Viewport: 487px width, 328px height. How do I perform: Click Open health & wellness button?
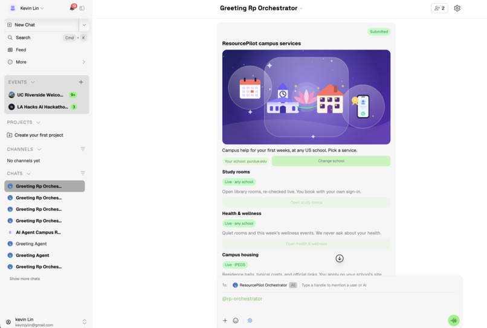point(306,243)
